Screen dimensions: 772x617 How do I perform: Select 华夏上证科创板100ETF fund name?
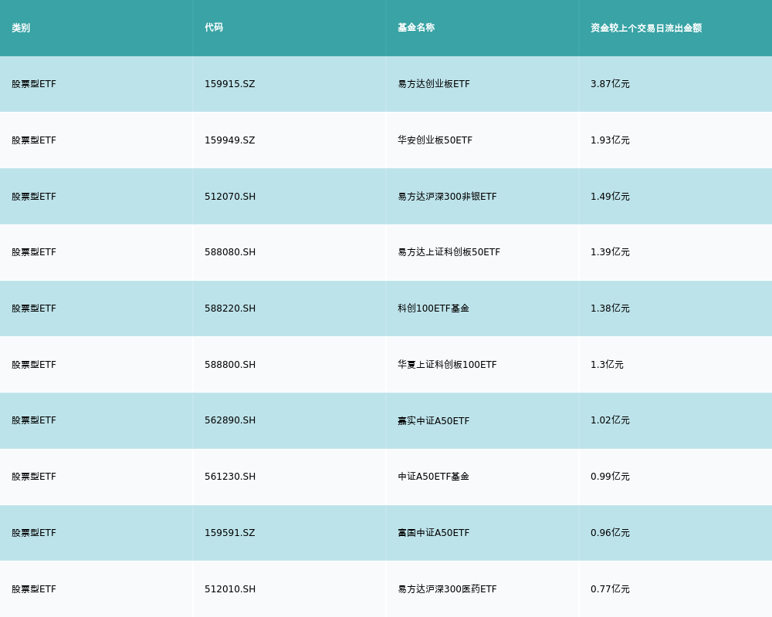pyautogui.click(x=447, y=365)
